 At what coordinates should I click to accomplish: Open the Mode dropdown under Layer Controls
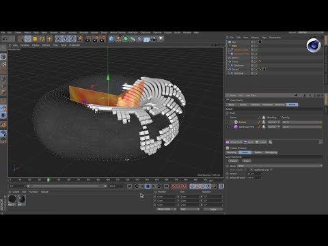click(x=279, y=166)
